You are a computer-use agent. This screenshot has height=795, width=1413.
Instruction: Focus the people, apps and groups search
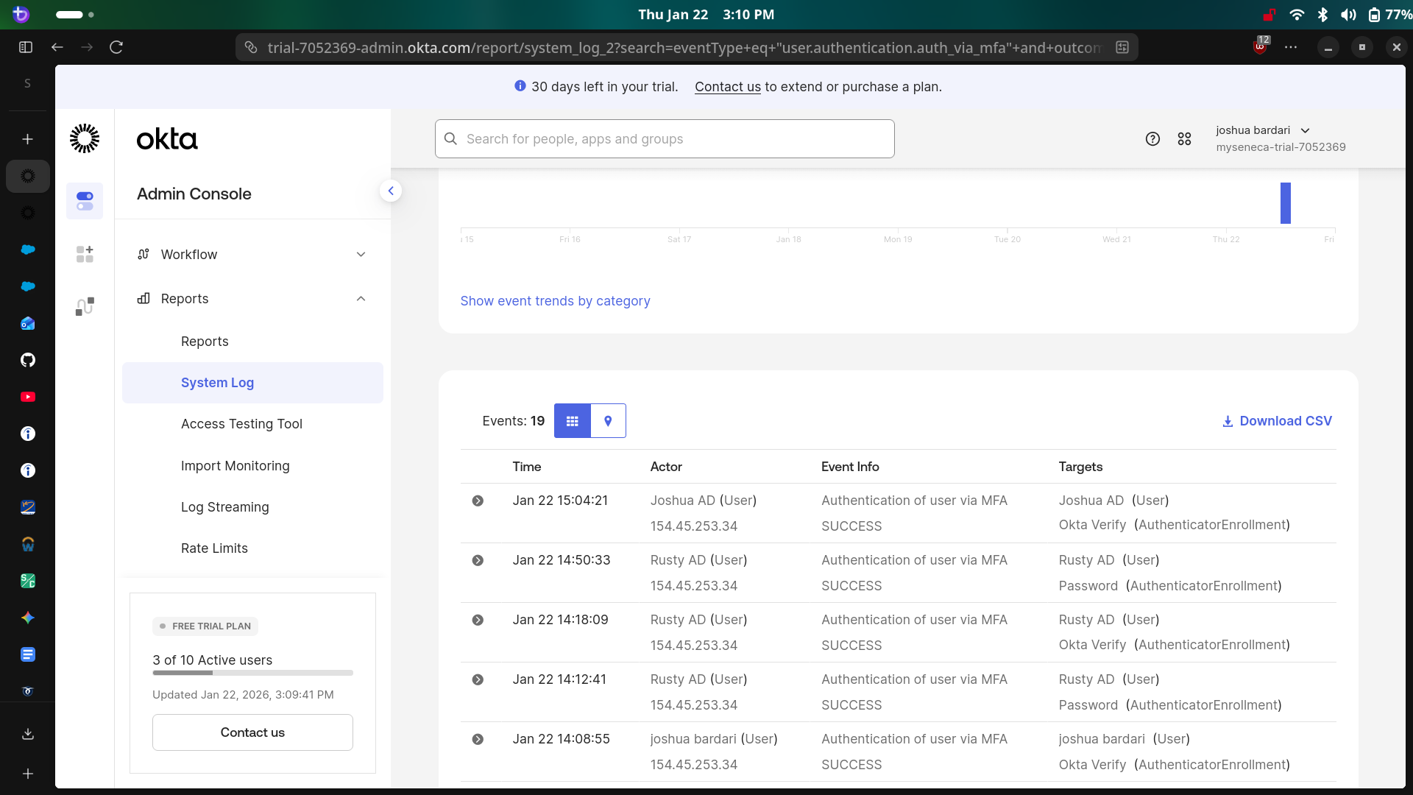point(664,139)
